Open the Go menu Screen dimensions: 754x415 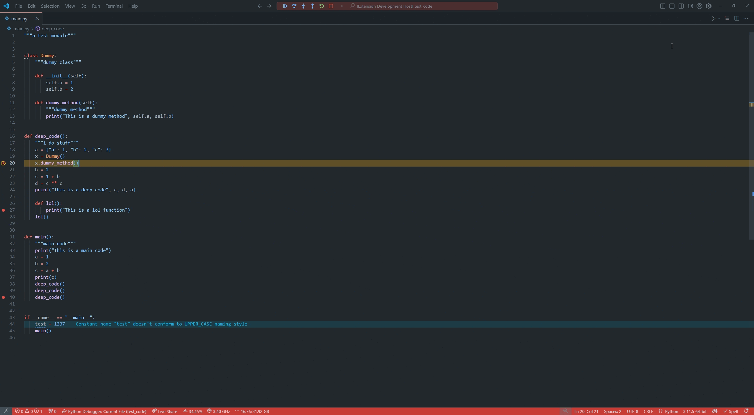83,6
